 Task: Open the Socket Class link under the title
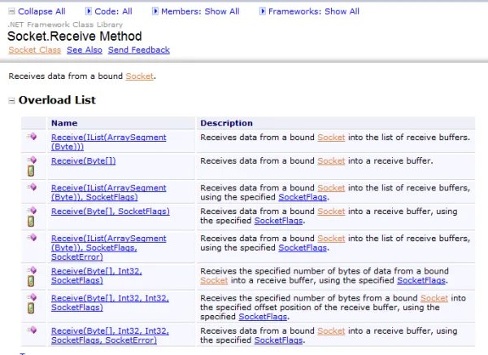point(34,50)
